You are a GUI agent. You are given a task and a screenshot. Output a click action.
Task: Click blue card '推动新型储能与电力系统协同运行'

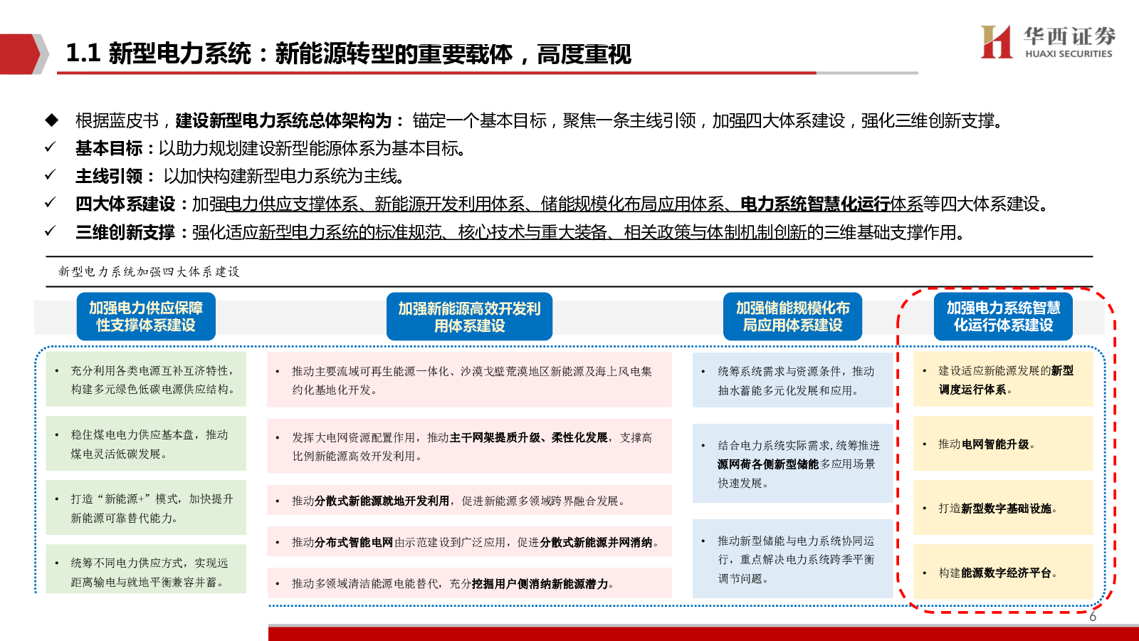click(x=792, y=559)
